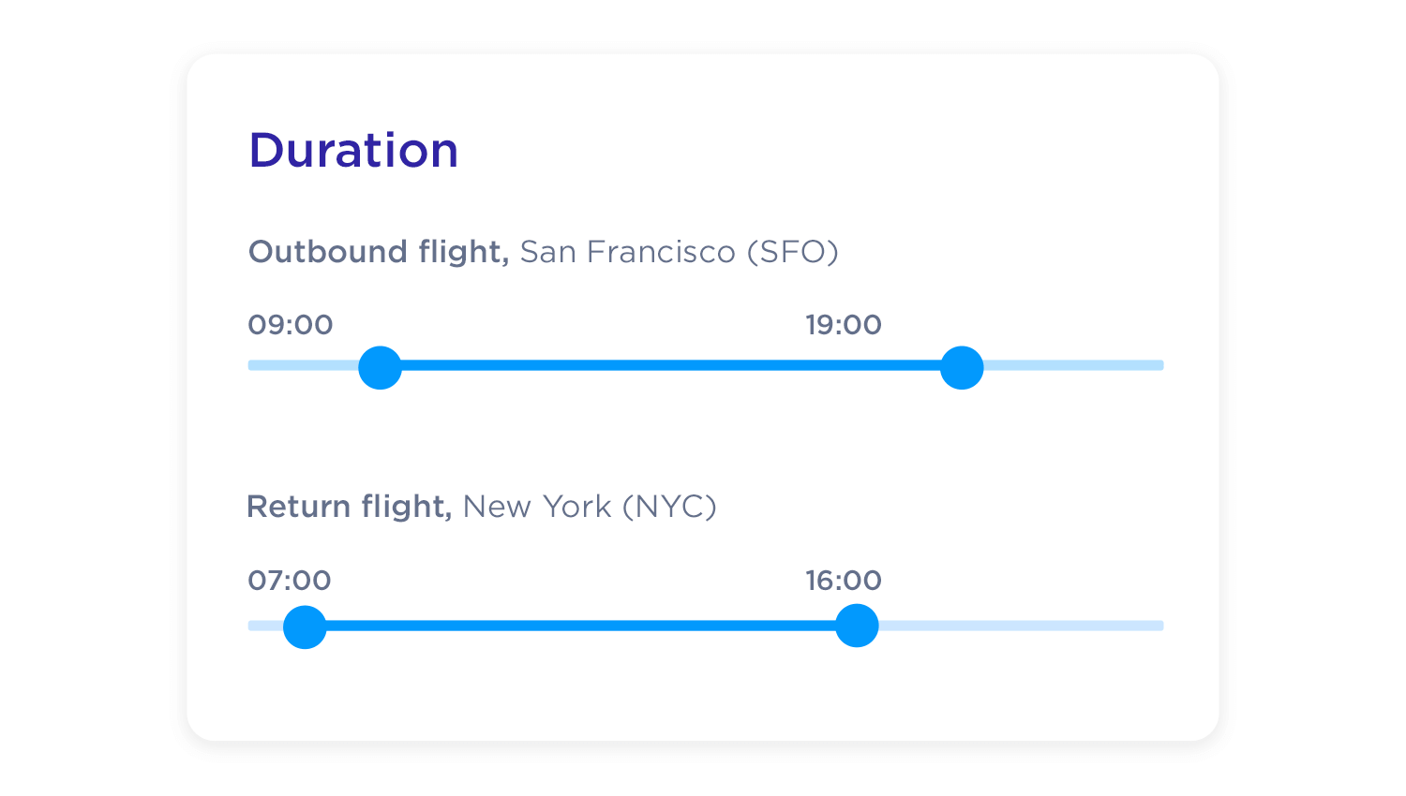Click the 19:00 time label
Screen dimensions: 1406x796
point(844,325)
